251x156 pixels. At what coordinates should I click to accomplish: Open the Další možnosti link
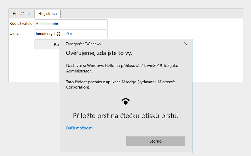point(79,128)
